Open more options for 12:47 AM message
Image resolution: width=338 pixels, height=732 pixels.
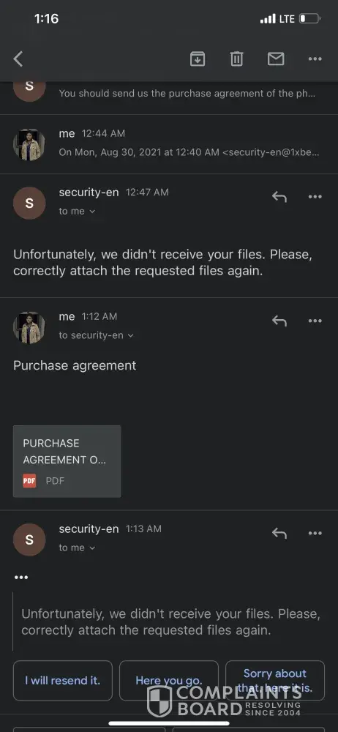(315, 196)
